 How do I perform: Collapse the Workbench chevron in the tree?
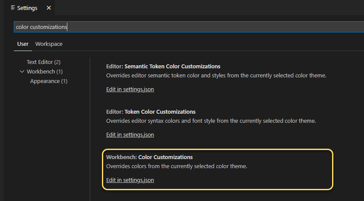pos(22,71)
